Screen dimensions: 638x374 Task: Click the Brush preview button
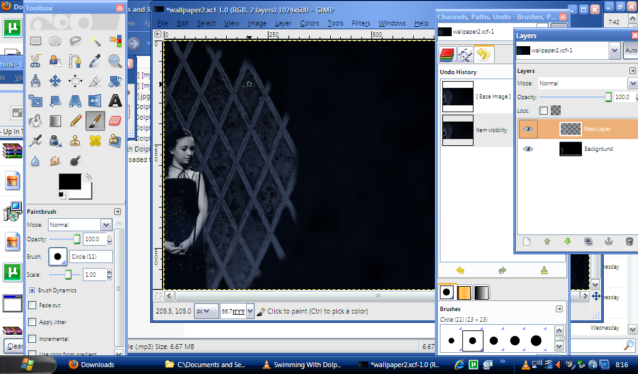[x=58, y=257]
